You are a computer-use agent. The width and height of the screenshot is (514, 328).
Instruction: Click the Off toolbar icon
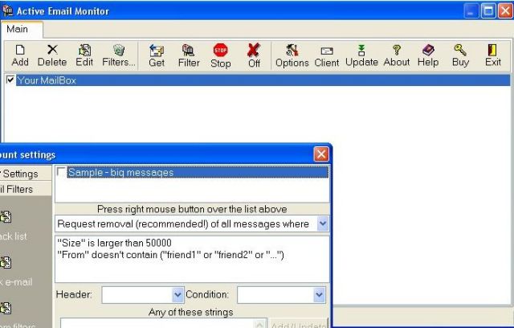(254, 50)
